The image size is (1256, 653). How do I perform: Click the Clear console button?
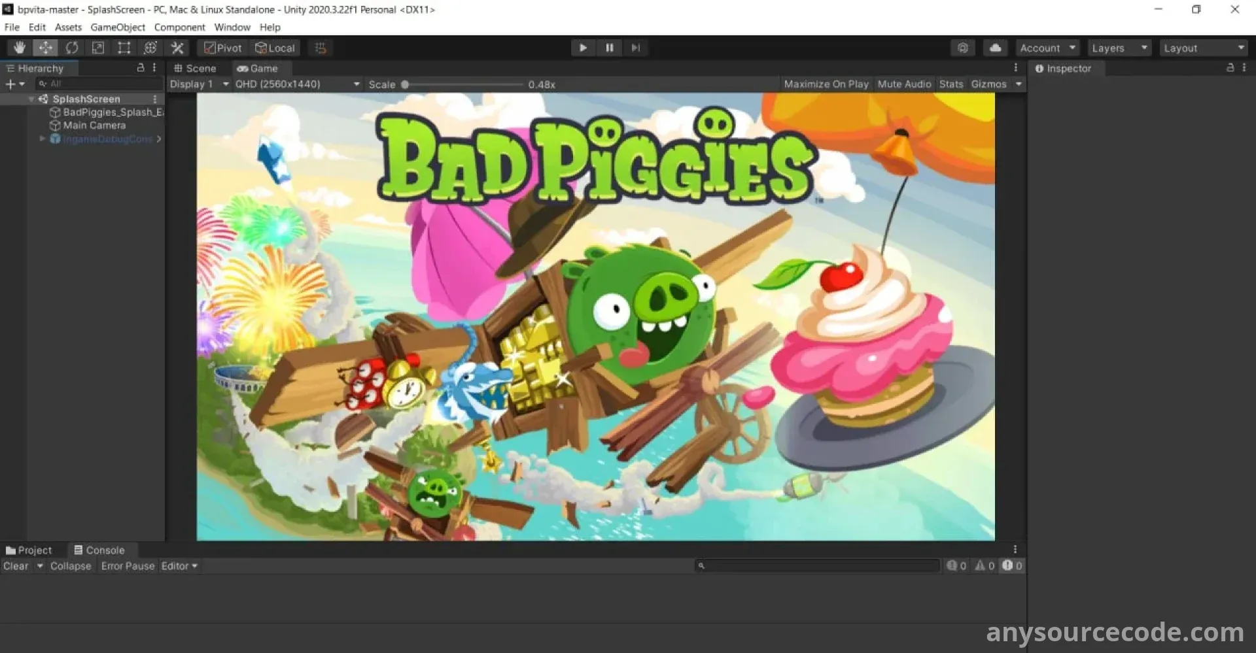point(16,566)
